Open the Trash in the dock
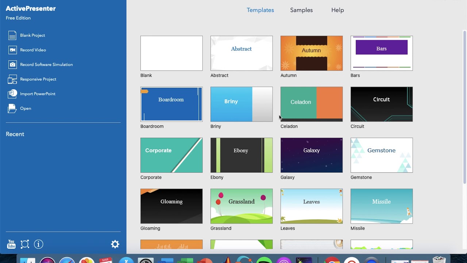467x263 pixels. click(439, 260)
